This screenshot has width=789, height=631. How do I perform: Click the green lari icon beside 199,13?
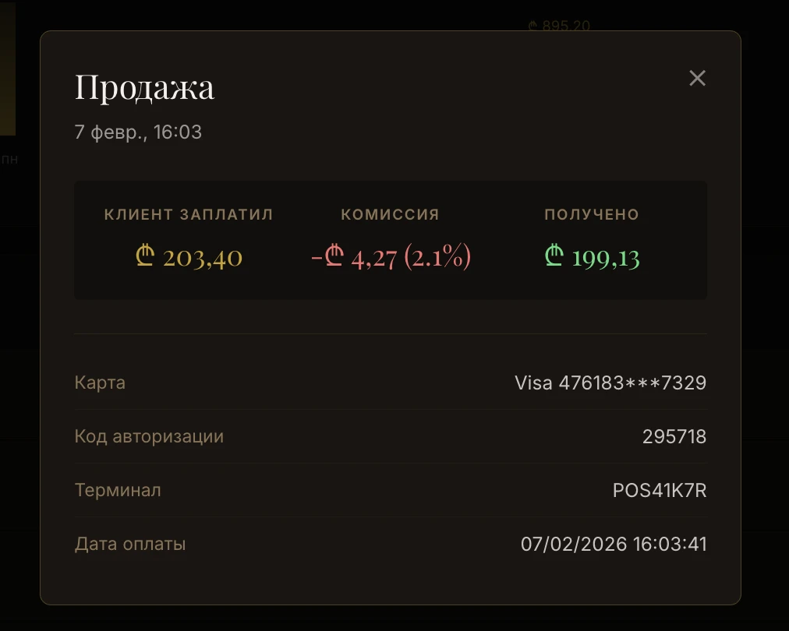point(555,256)
